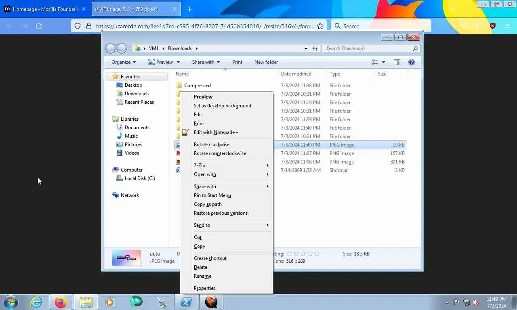517x310 pixels.
Task: Click the Explorer forward navigation button
Action: pyautogui.click(x=122, y=48)
